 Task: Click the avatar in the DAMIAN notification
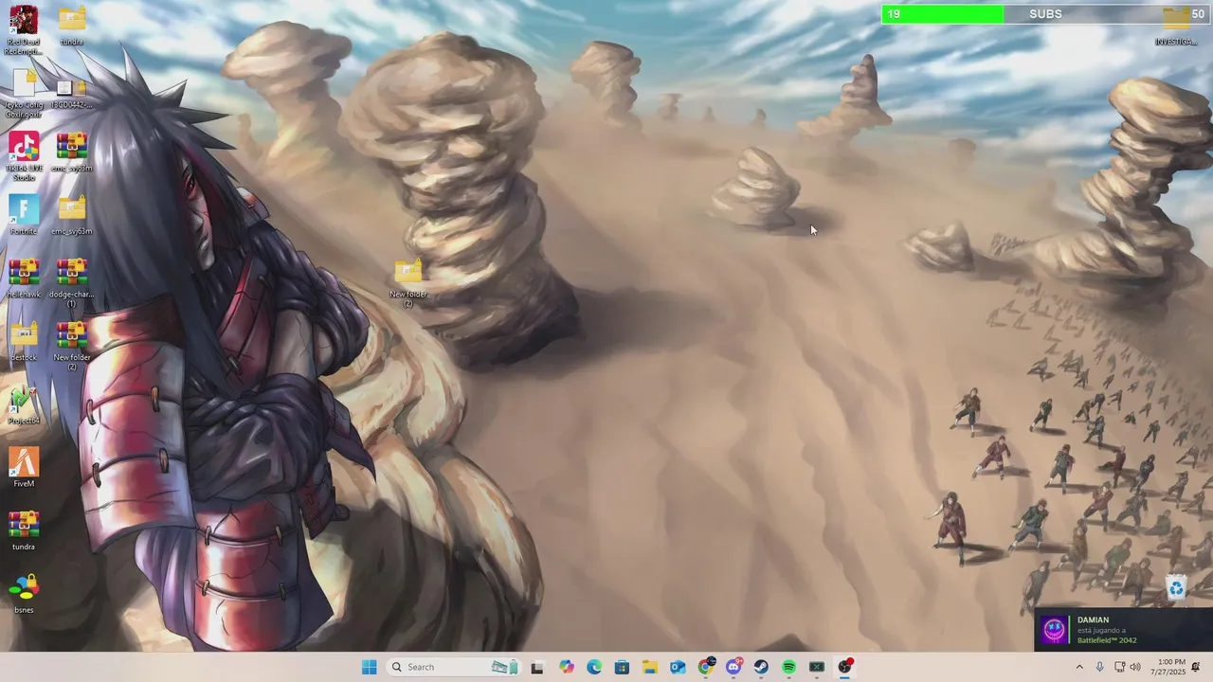point(1054,630)
